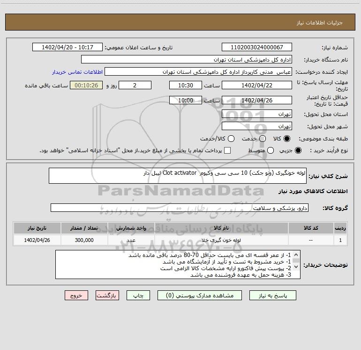Click buyer note about laboratory test approval
This screenshot has width=361, height=350.
coord(227,262)
